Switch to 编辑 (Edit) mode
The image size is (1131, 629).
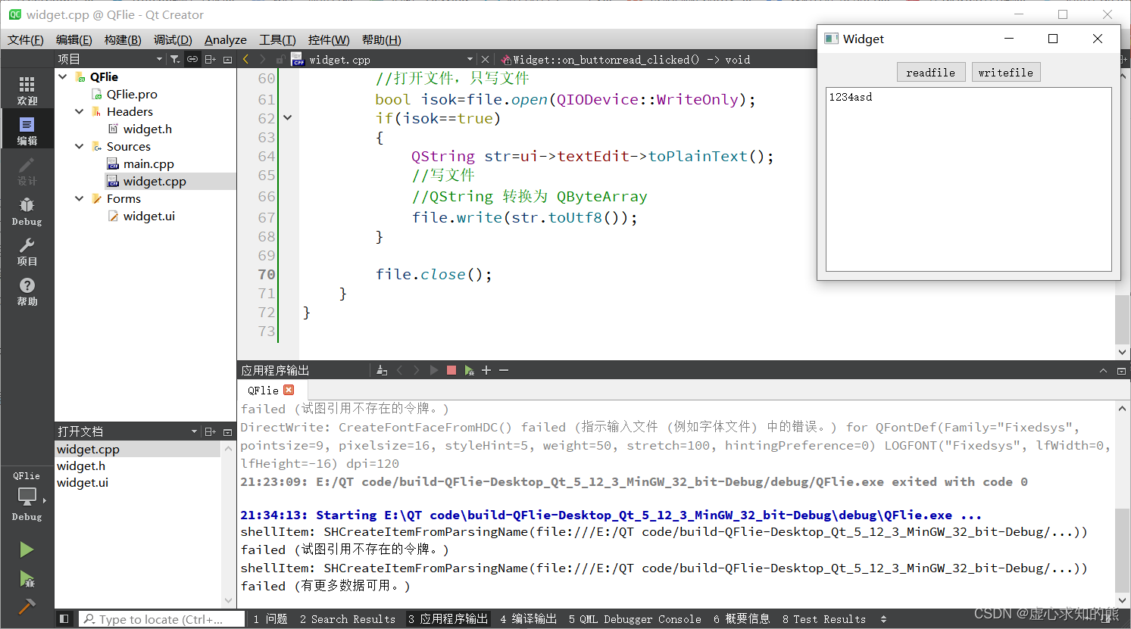pyautogui.click(x=27, y=130)
